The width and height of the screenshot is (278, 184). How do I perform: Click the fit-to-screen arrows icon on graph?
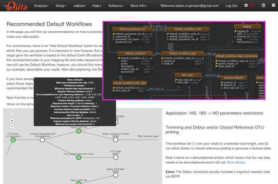[12, 115]
